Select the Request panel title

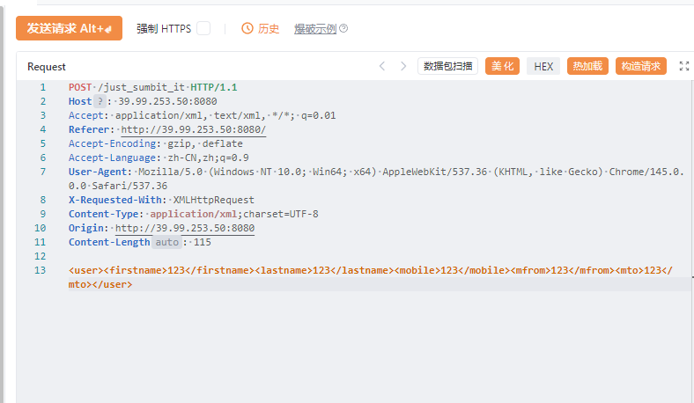[x=47, y=67]
